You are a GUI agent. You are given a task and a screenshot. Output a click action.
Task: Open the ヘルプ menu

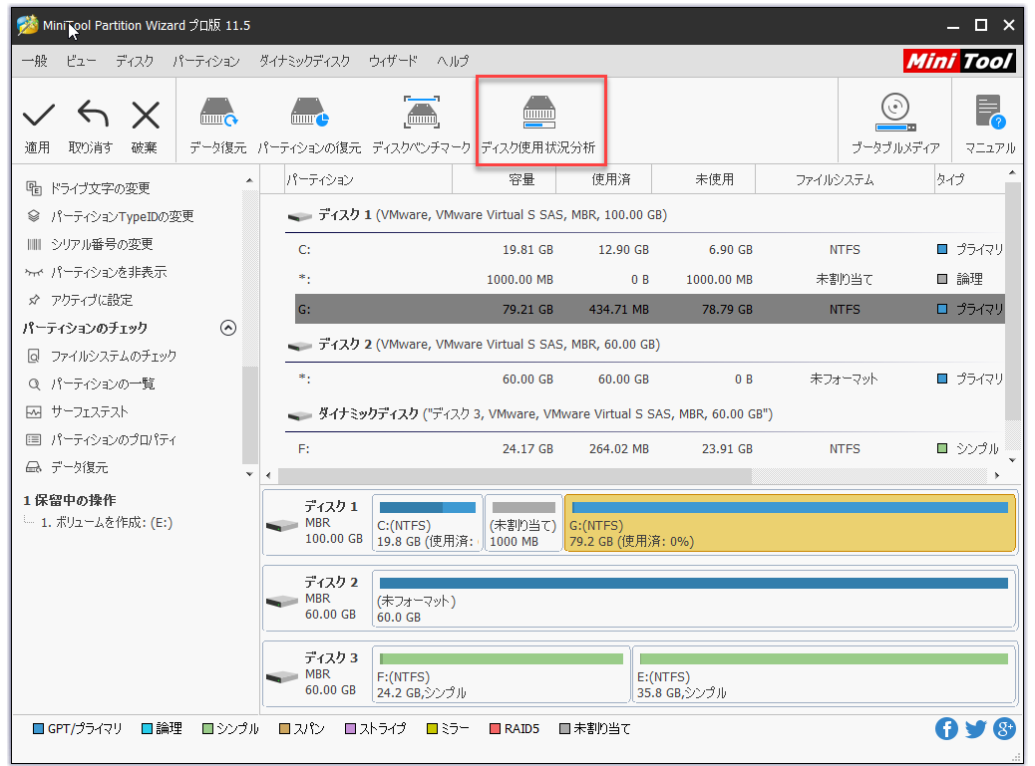(x=453, y=62)
